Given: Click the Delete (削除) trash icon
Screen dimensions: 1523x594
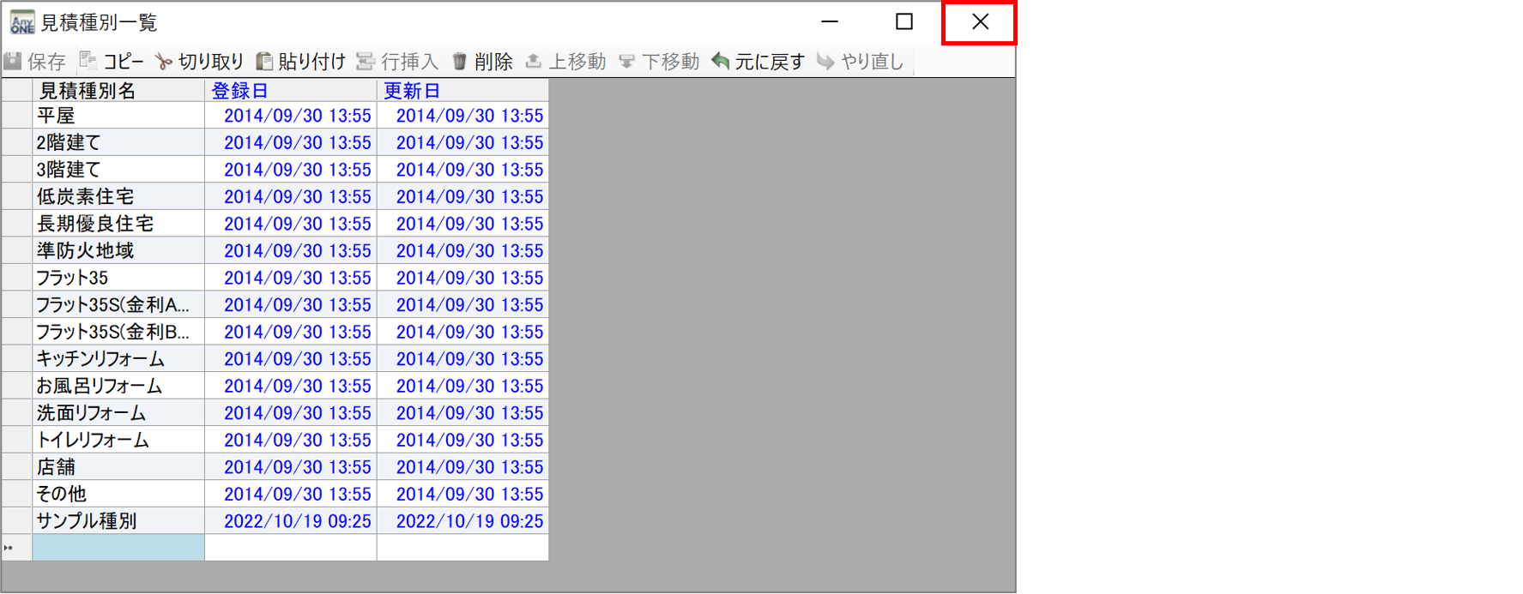Looking at the screenshot, I should click(x=460, y=62).
